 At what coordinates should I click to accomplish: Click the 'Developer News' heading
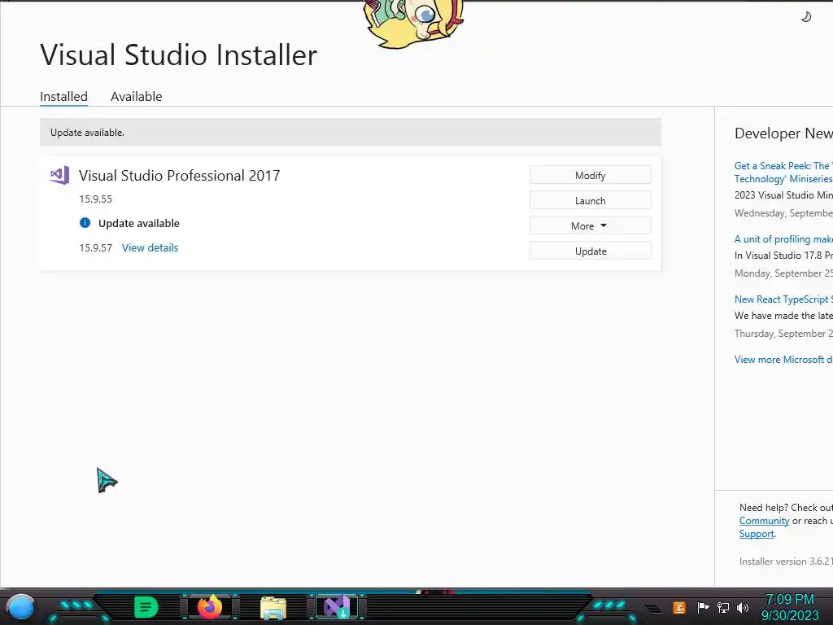[x=783, y=133]
